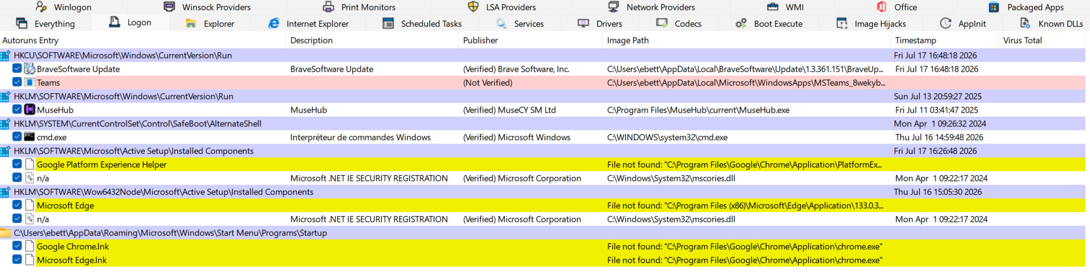
Task: Sort by Image Path column header
Action: pyautogui.click(x=747, y=40)
